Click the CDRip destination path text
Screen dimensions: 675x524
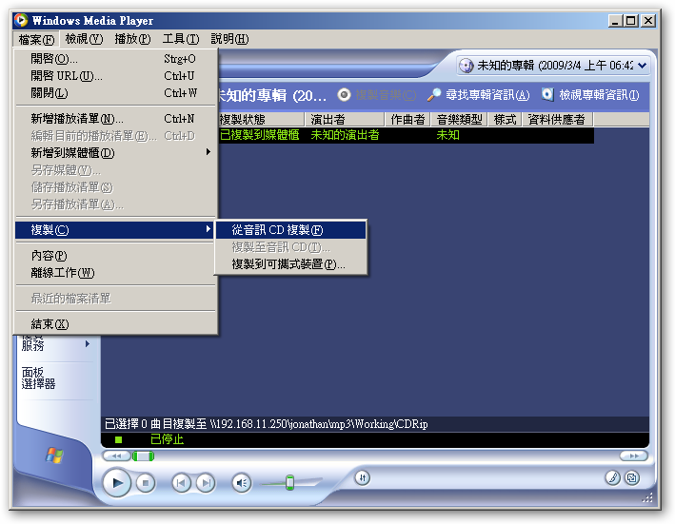(320, 424)
